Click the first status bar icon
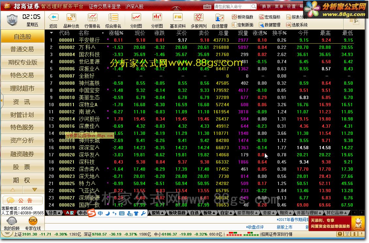This screenshot has width=369, height=243. (340, 234)
